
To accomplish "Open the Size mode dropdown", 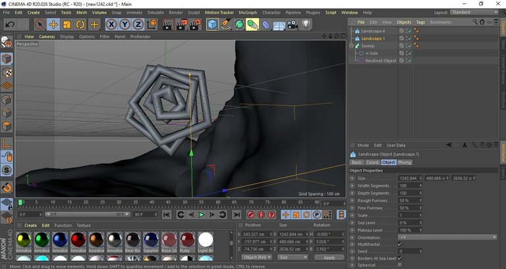I will (x=293, y=257).
